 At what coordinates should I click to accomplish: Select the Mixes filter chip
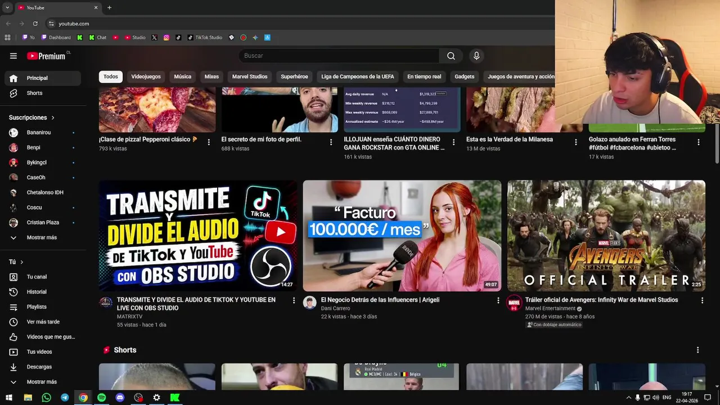[211, 76]
